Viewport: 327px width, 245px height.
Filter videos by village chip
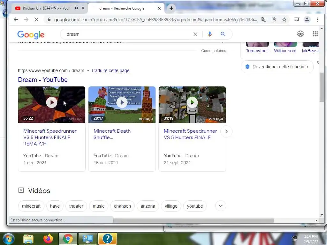click(x=171, y=206)
